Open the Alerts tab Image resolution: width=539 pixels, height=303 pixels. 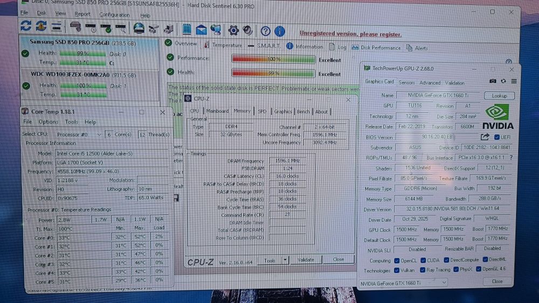(x=417, y=48)
